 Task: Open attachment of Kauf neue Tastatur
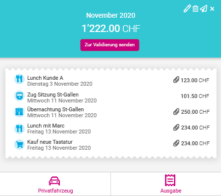click(x=176, y=143)
